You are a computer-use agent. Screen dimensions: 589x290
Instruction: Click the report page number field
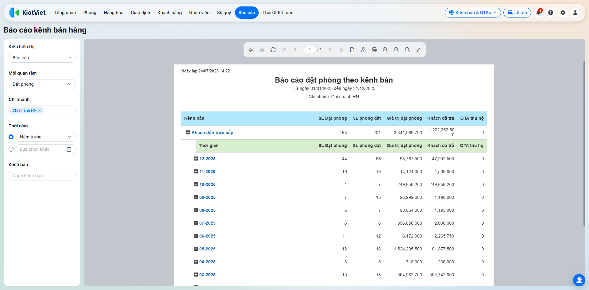[x=310, y=50]
